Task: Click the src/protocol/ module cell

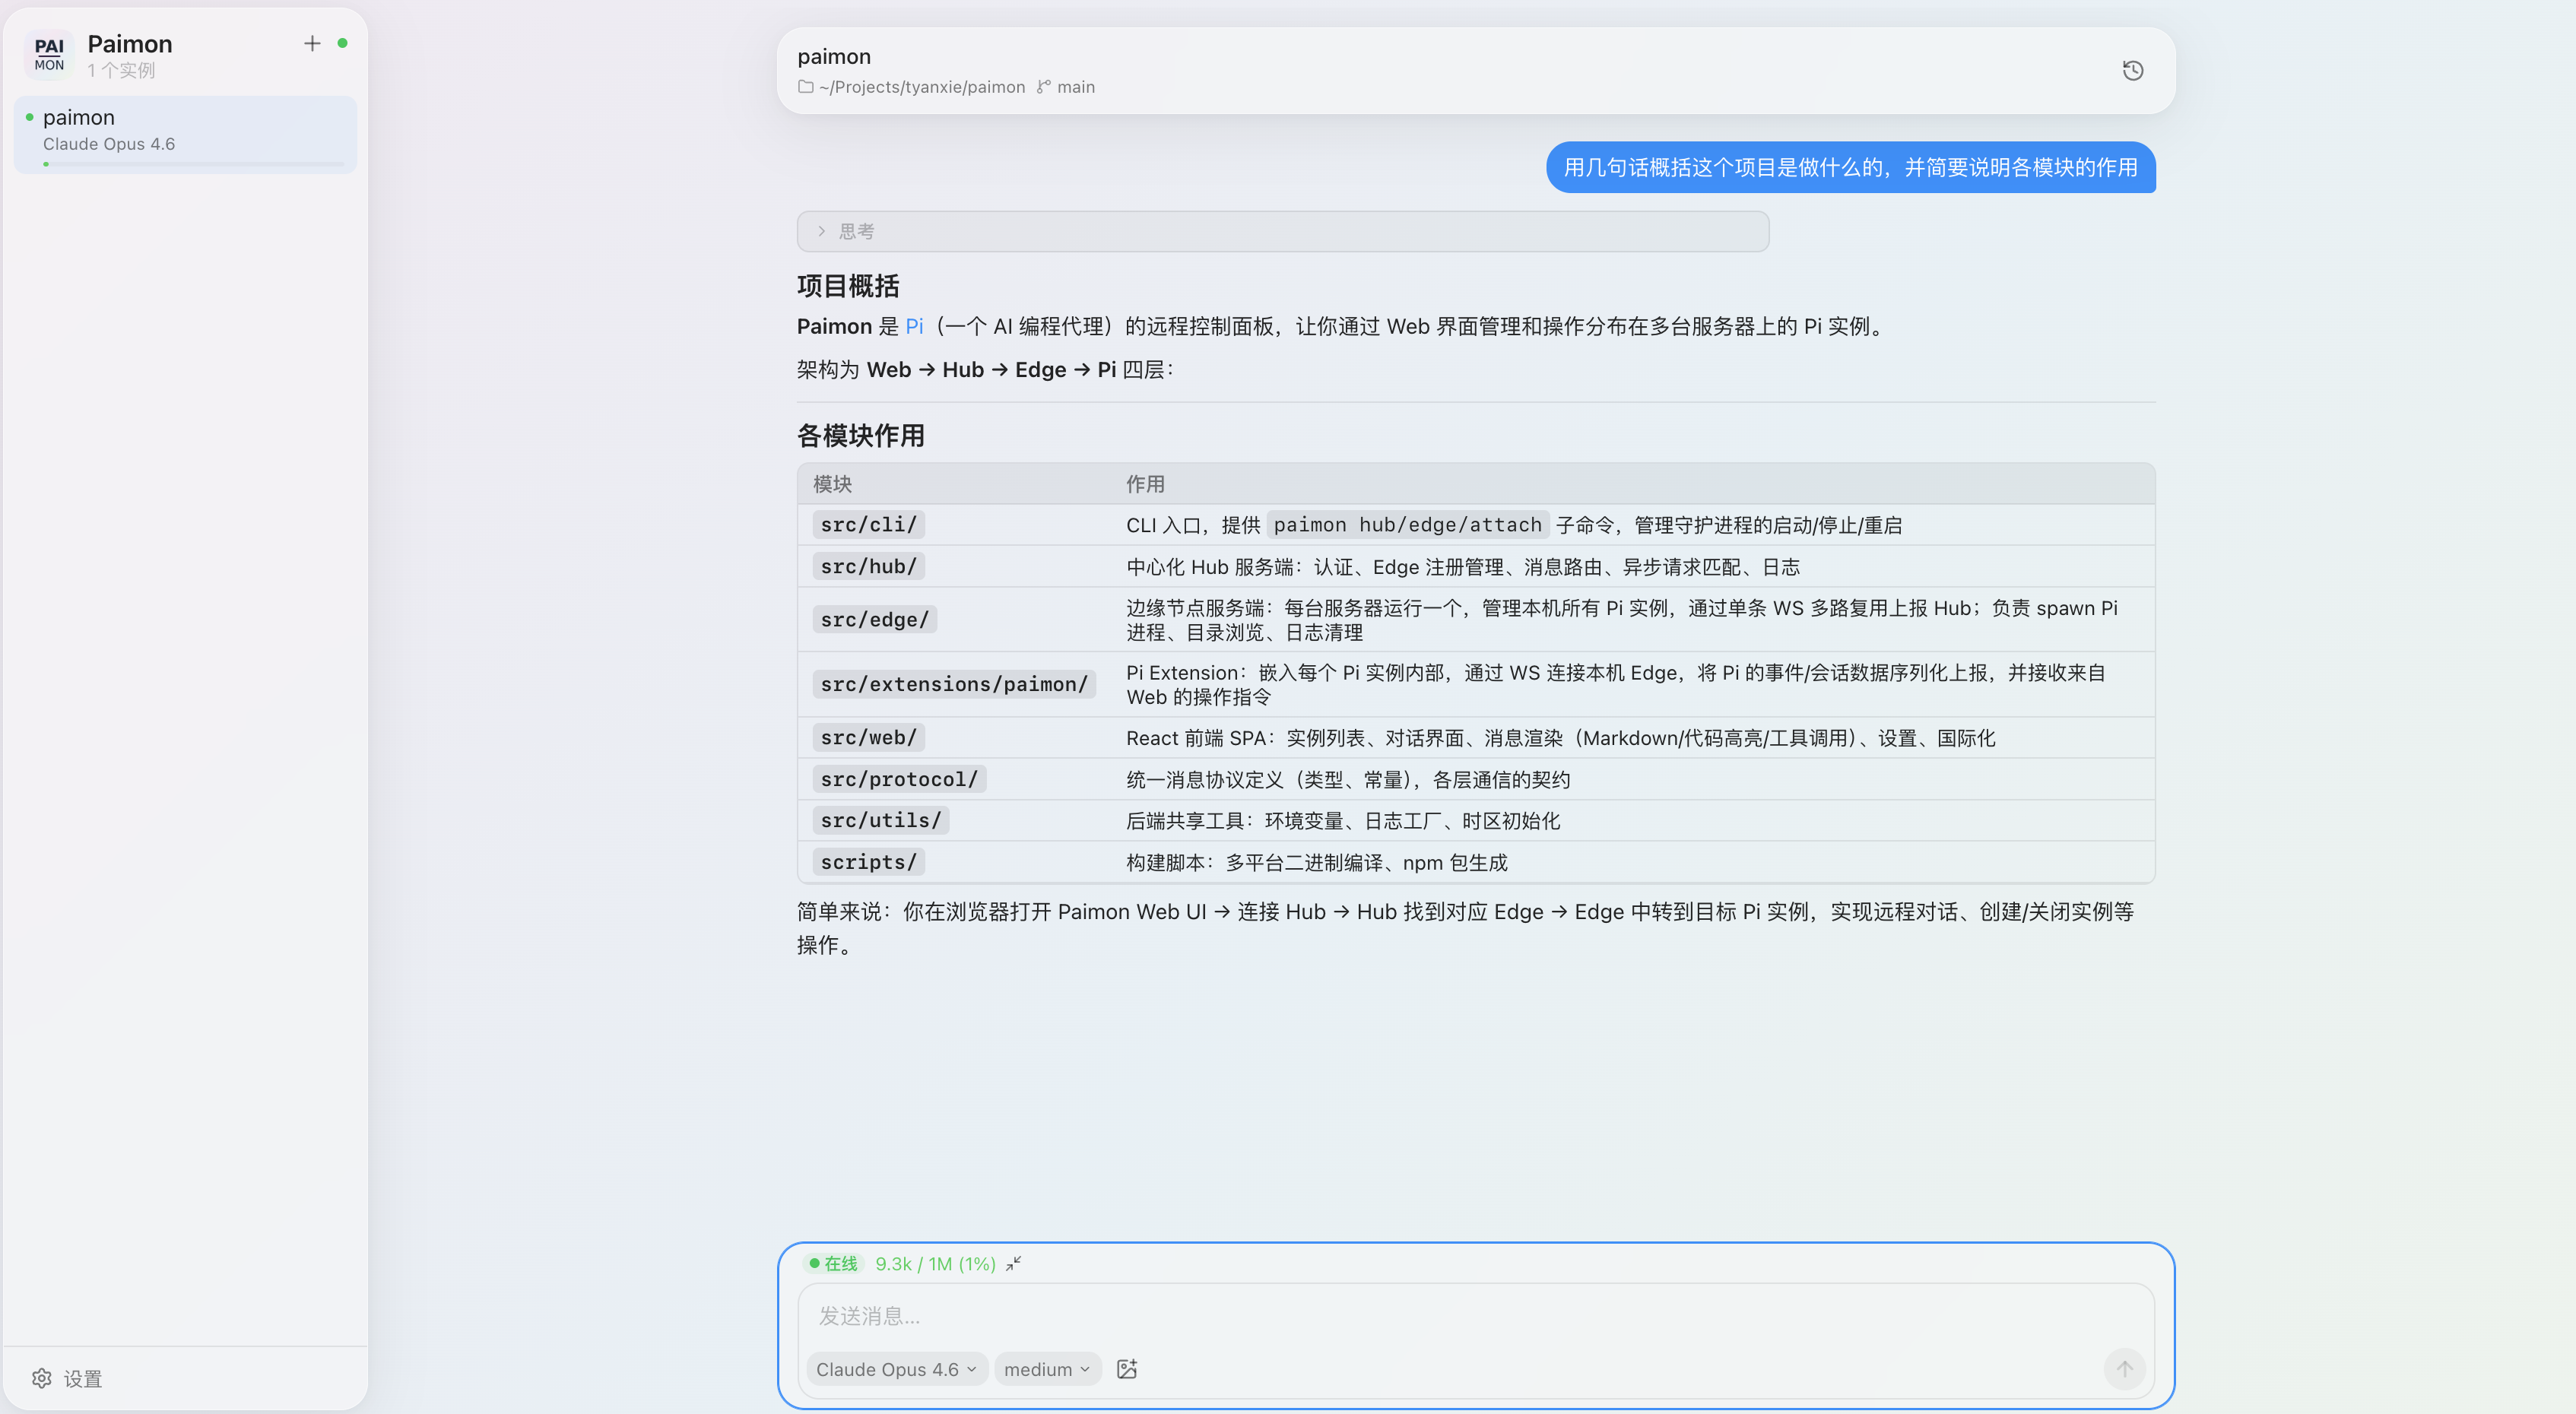Action: click(899, 779)
